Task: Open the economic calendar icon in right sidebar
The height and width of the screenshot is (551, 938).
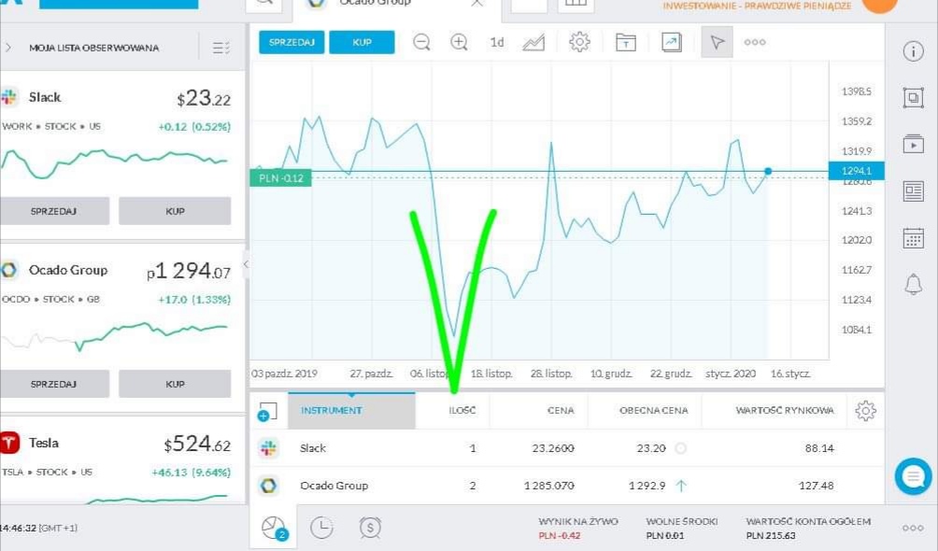Action: [913, 238]
